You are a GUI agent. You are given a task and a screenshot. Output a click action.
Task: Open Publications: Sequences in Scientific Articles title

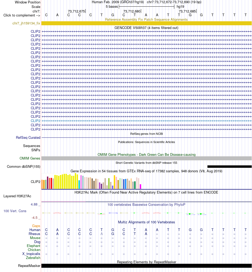click(146, 142)
